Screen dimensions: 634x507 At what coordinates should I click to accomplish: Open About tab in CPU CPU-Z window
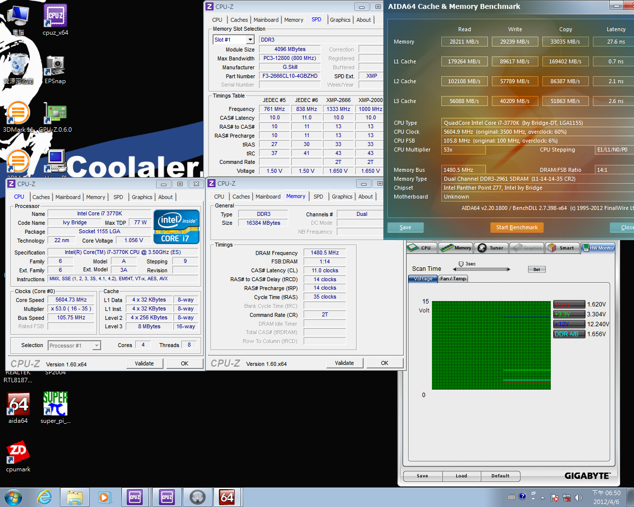pyautogui.click(x=165, y=197)
